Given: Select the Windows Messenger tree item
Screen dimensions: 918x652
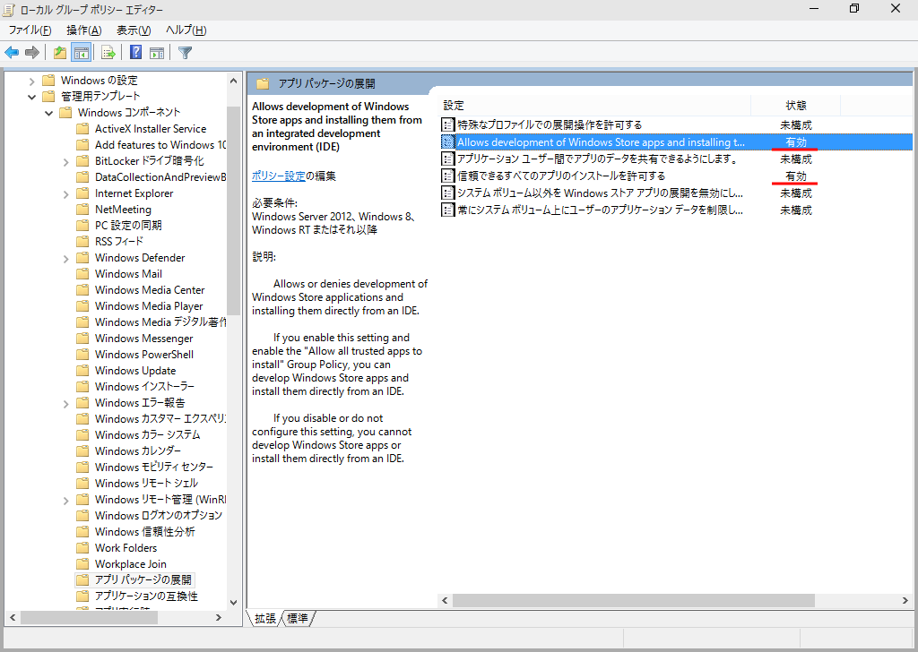Looking at the screenshot, I should pyautogui.click(x=143, y=338).
